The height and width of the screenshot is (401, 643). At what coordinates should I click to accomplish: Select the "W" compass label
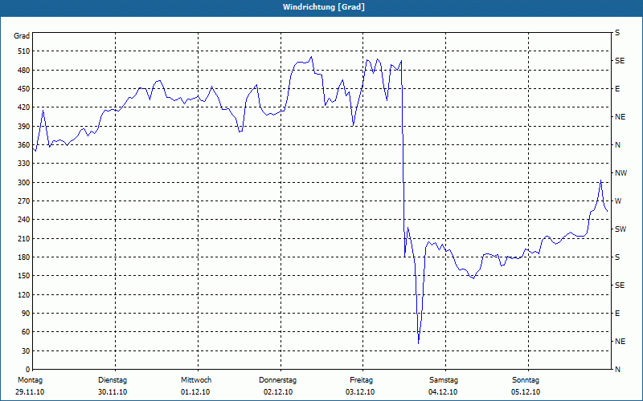coord(618,201)
